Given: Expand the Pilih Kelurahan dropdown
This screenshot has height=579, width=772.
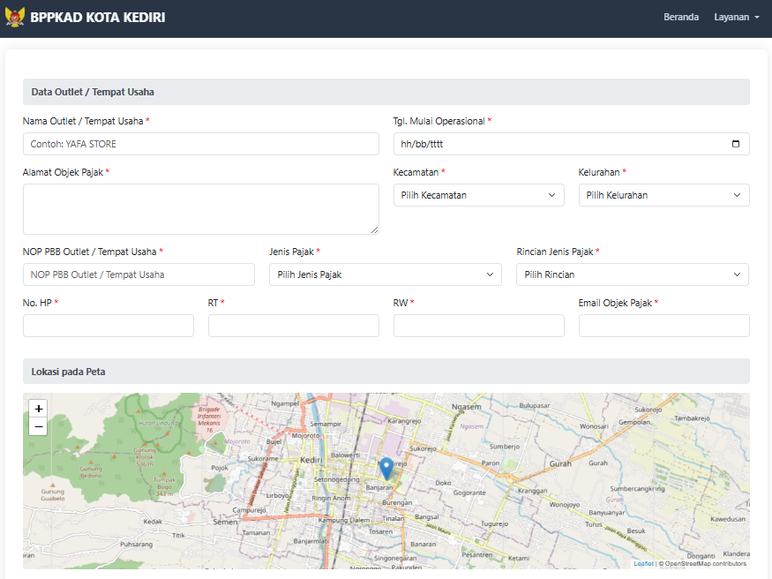Looking at the screenshot, I should click(663, 195).
